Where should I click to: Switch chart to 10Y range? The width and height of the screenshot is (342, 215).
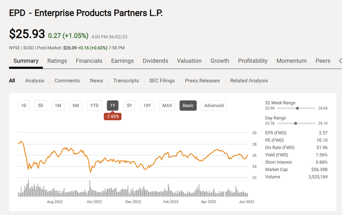pos(147,106)
